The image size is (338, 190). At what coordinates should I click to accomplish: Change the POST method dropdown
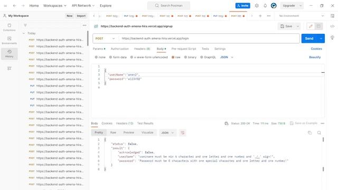pos(105,39)
